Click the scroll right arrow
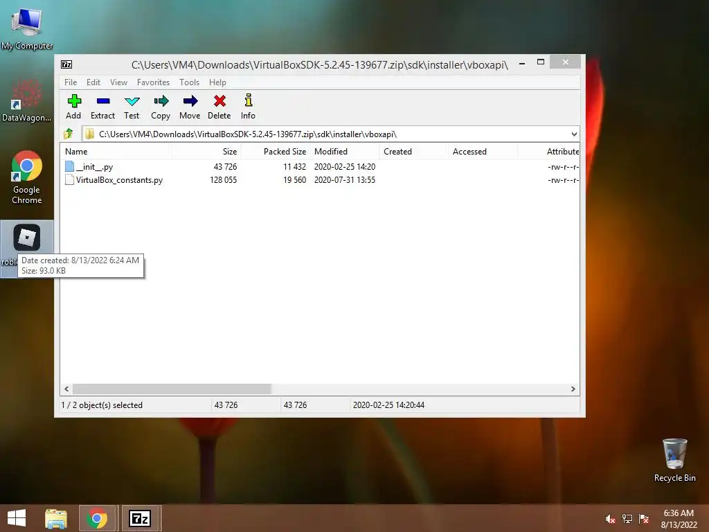The height and width of the screenshot is (532, 709). 573,389
